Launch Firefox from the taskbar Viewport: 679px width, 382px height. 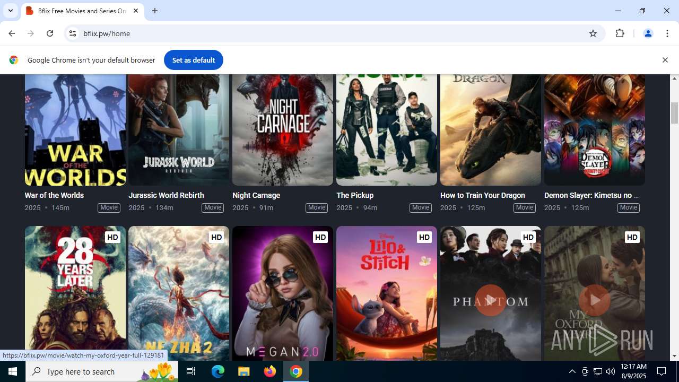270,371
